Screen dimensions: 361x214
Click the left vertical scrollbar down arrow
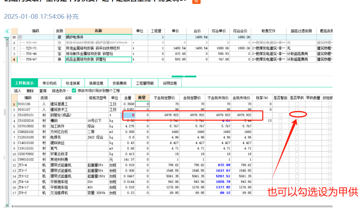(7, 205)
